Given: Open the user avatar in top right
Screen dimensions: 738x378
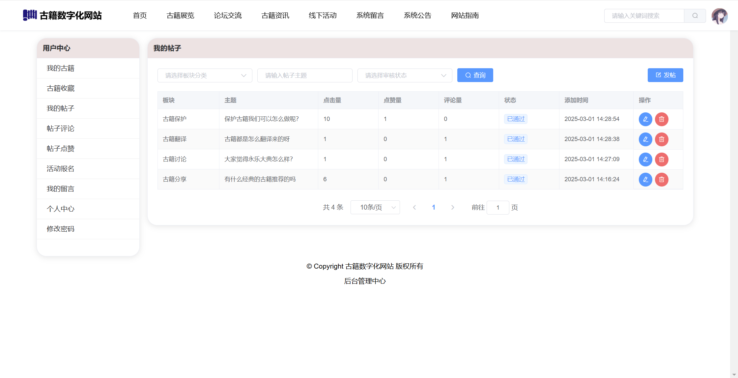Looking at the screenshot, I should point(719,16).
